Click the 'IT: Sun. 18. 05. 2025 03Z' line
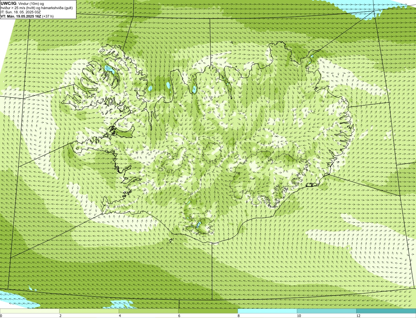416x318 pixels. click(21, 12)
